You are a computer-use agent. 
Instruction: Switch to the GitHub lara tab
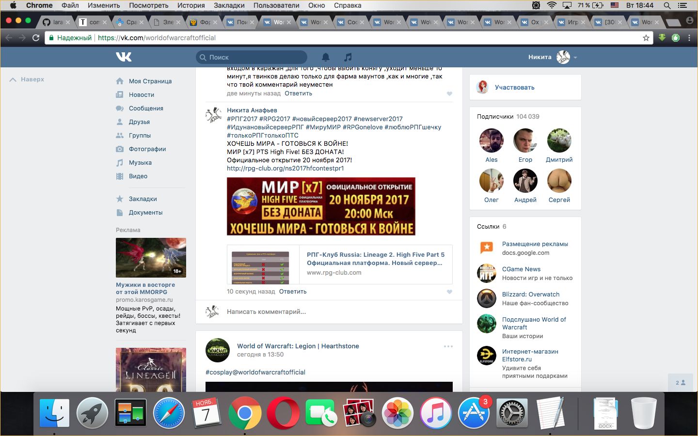click(57, 22)
